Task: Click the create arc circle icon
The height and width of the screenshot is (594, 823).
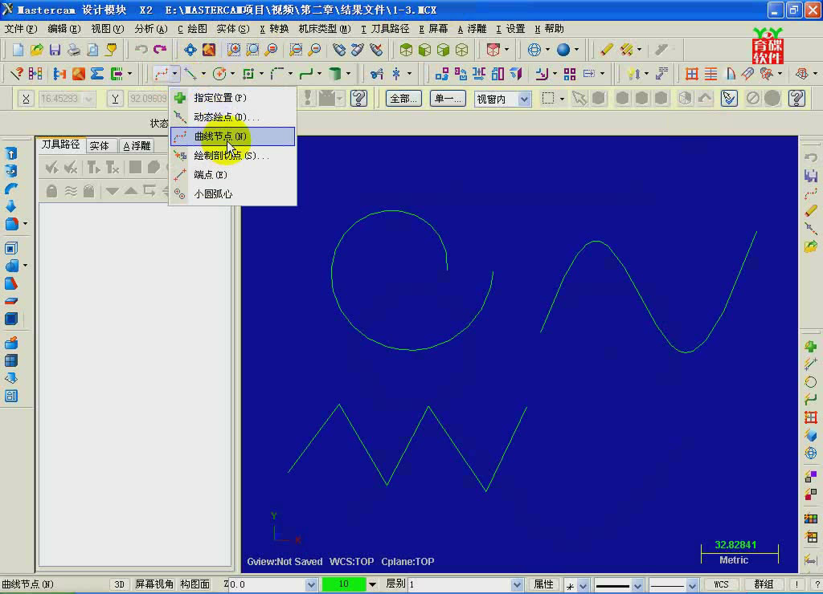Action: coord(219,74)
